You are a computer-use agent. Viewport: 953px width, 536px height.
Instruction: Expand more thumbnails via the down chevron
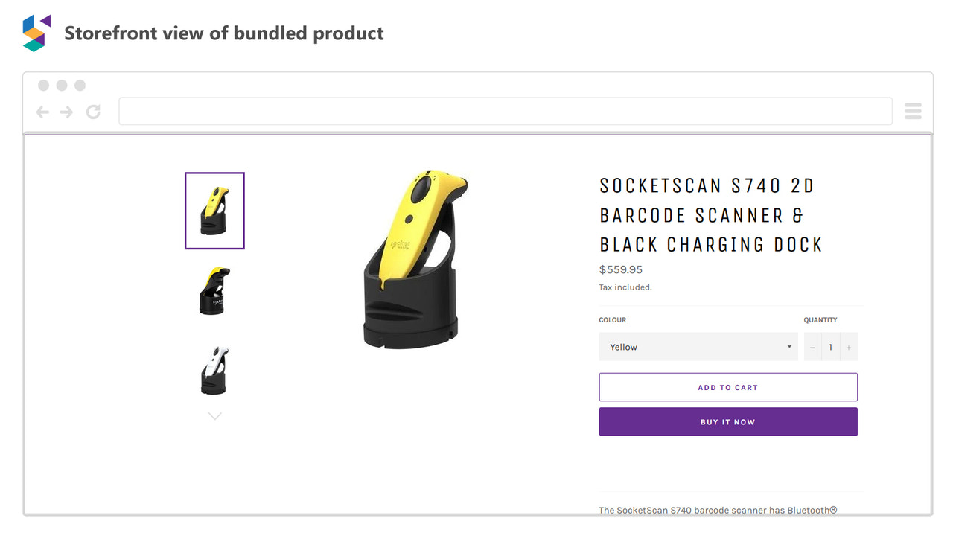pyautogui.click(x=214, y=415)
